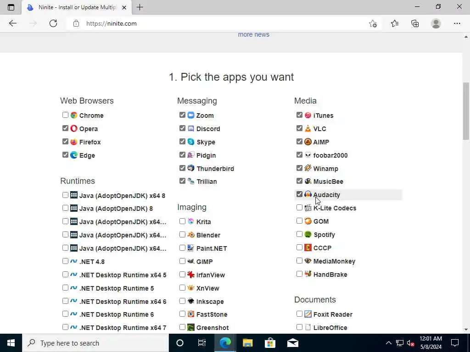This screenshot has height=352, width=470.
Task: Click the MusicBee label
Action: 328,181
